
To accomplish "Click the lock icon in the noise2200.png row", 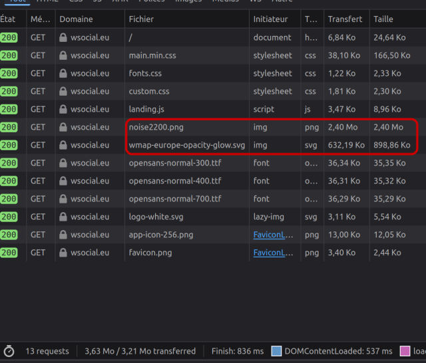I will pyautogui.click(x=63, y=127).
